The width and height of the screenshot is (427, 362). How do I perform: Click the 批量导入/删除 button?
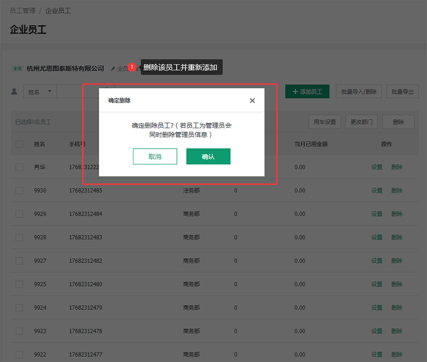click(x=359, y=91)
